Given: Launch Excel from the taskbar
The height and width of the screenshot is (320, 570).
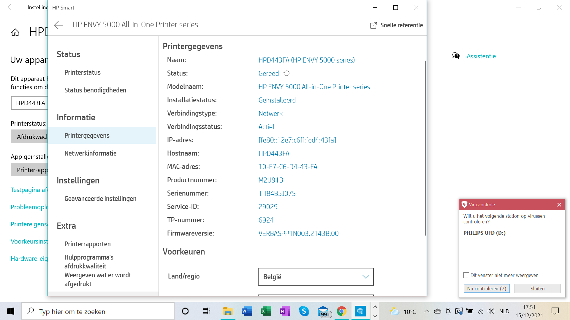Looking at the screenshot, I should tap(265, 311).
